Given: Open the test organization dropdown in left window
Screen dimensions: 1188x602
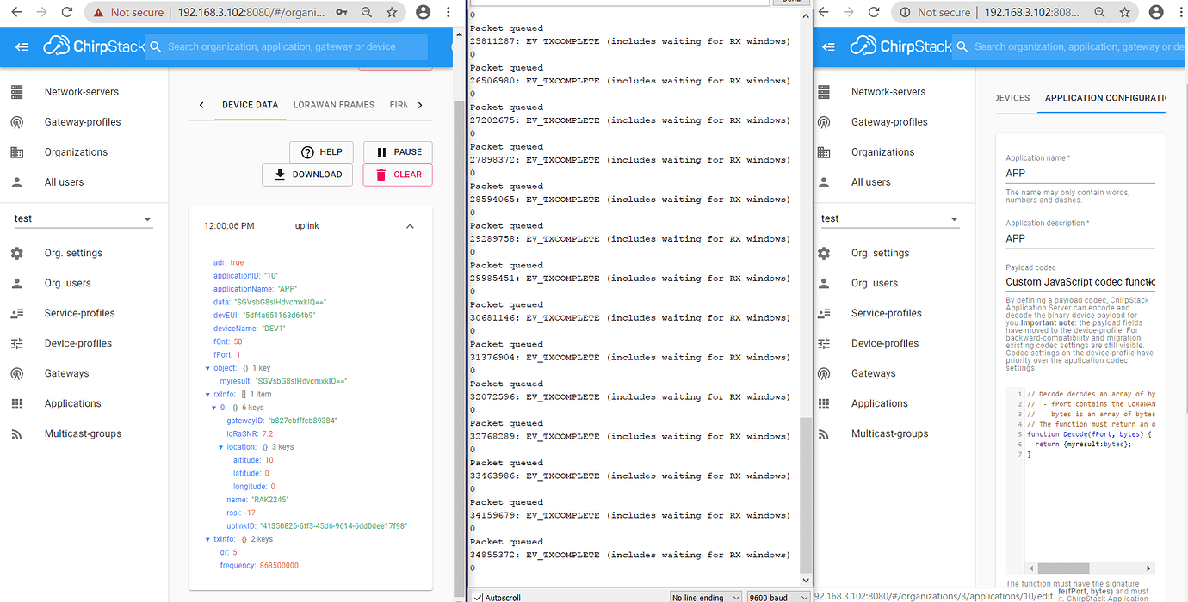Looking at the screenshot, I should tap(84, 219).
